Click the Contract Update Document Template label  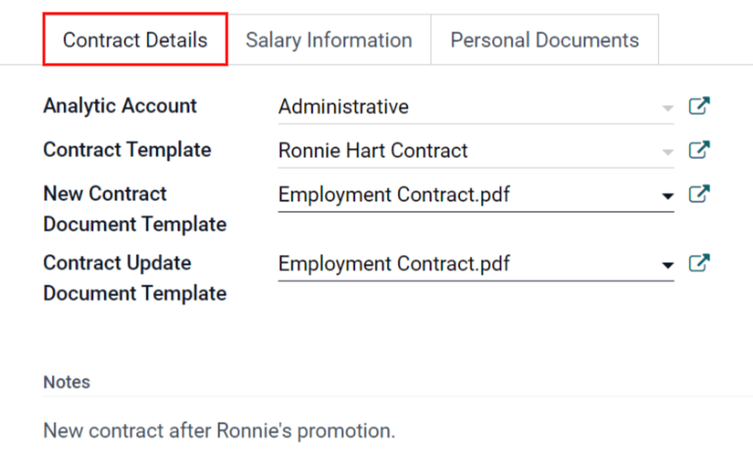[134, 278]
